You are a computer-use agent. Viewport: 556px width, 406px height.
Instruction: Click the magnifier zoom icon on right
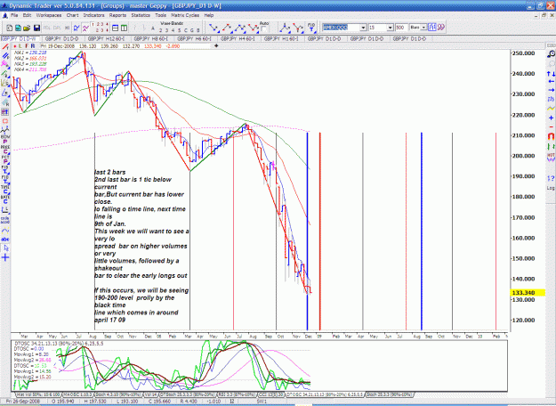[551, 54]
